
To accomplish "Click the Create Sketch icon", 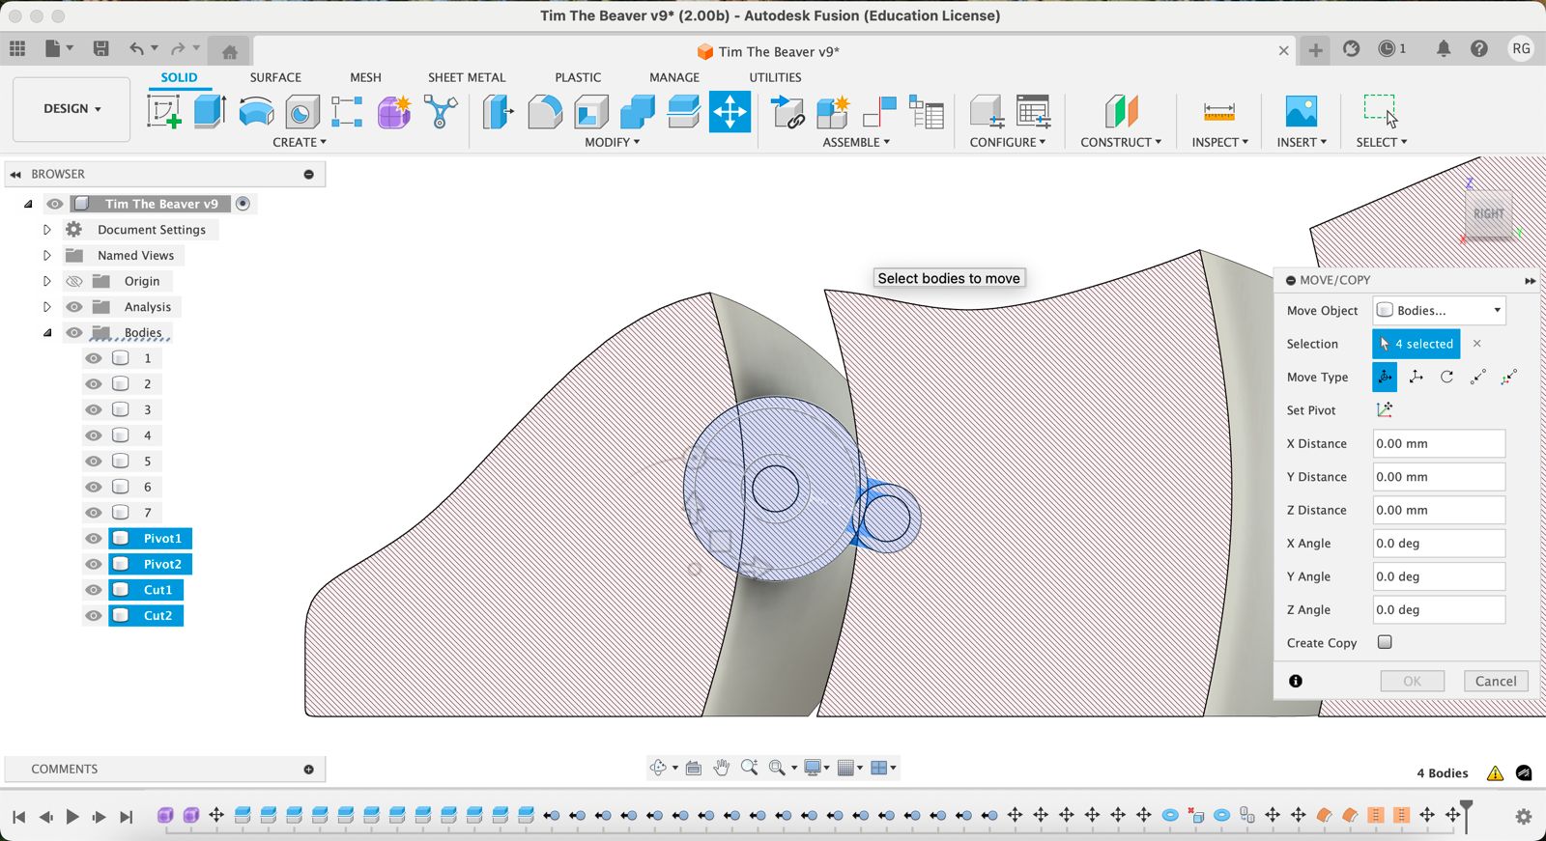I will (x=163, y=112).
